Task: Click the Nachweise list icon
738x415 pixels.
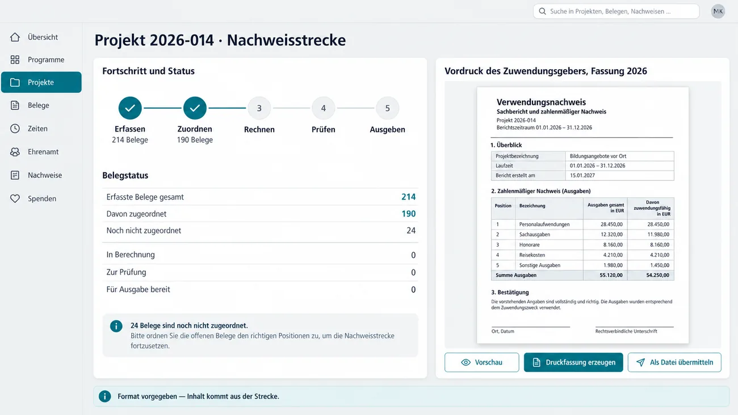Action: (x=15, y=175)
